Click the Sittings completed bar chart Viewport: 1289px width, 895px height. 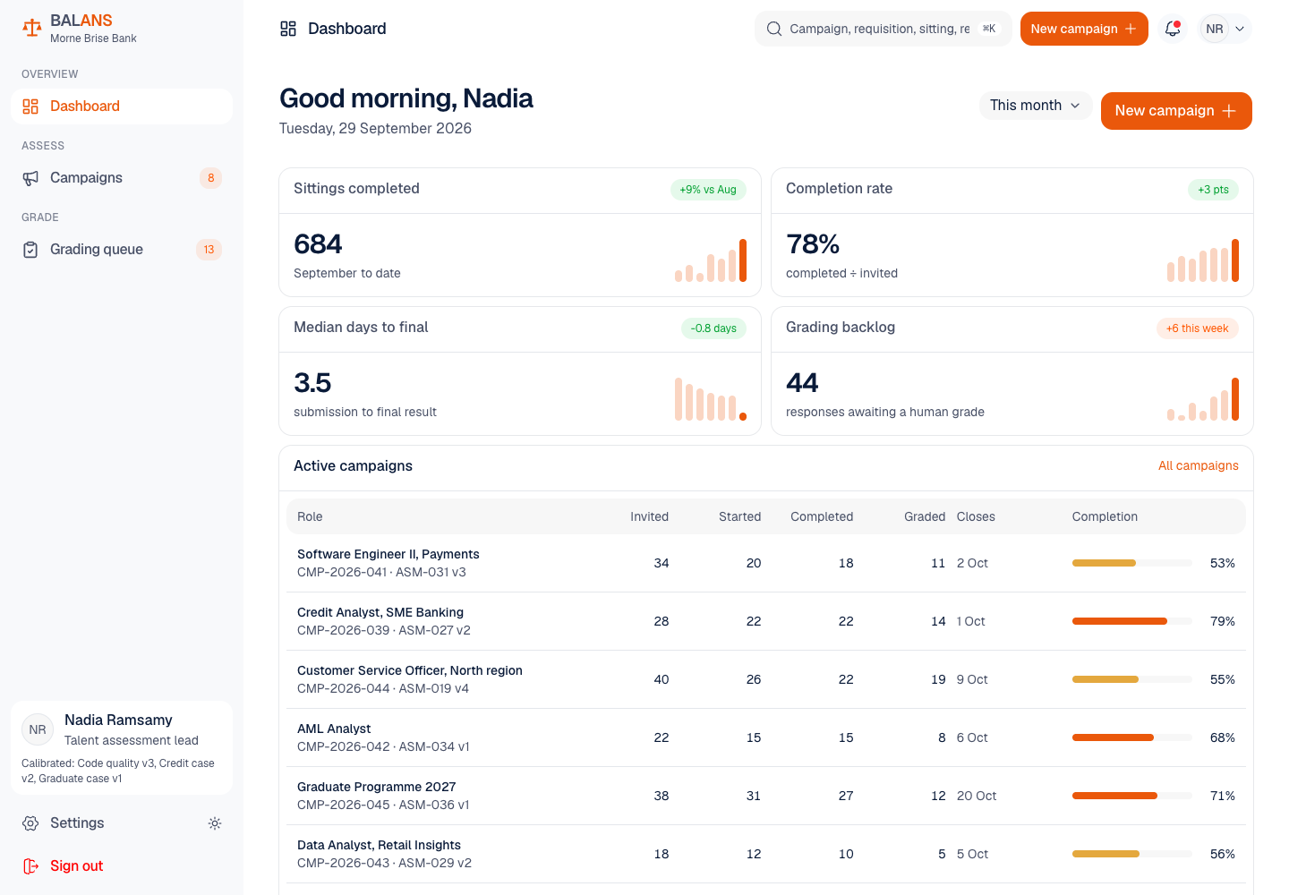711,260
